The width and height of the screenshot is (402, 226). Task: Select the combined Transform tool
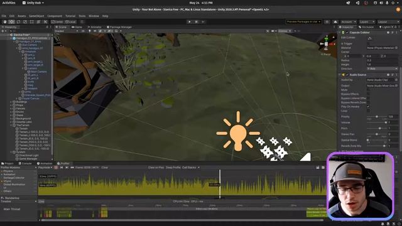(x=39, y=22)
